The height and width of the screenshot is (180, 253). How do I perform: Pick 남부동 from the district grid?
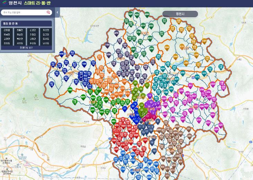[46, 43]
